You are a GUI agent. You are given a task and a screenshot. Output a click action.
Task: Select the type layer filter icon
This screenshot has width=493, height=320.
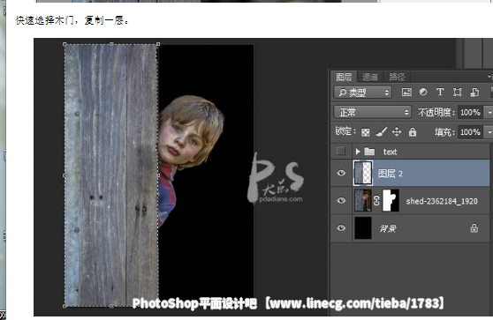[440, 92]
